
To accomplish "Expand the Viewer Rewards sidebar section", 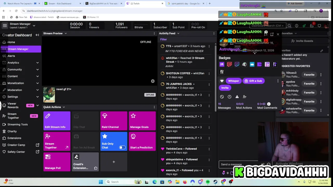I will pyautogui.click(x=37, y=105).
